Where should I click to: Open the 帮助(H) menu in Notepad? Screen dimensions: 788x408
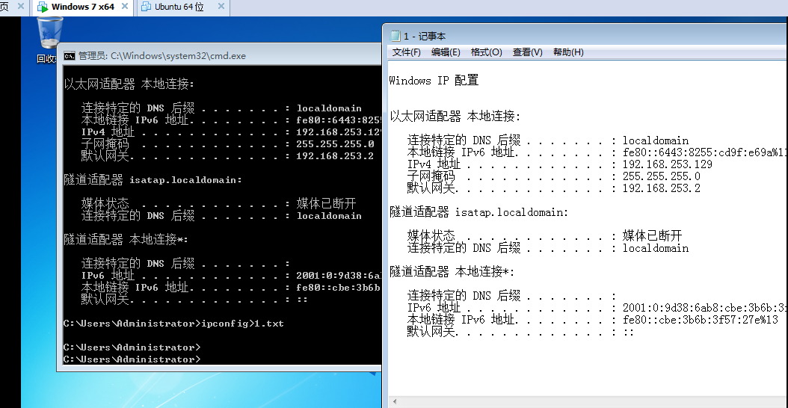tap(568, 52)
